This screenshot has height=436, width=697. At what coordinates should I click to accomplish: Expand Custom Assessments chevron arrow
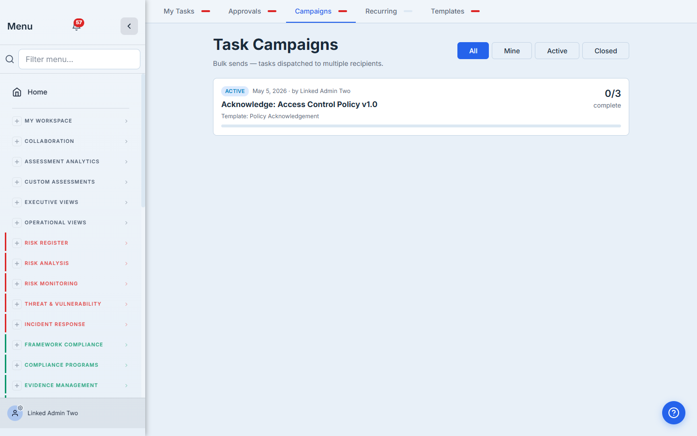tap(126, 182)
